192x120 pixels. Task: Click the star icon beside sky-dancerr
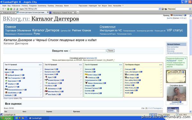(46, 83)
